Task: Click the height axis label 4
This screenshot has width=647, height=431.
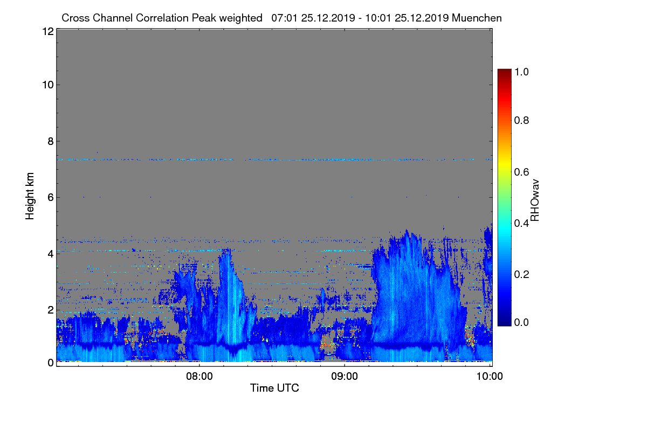Action: click(x=50, y=253)
